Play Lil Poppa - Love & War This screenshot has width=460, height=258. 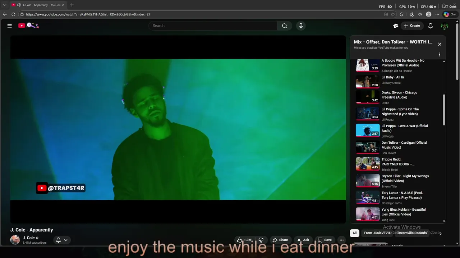pos(397,130)
